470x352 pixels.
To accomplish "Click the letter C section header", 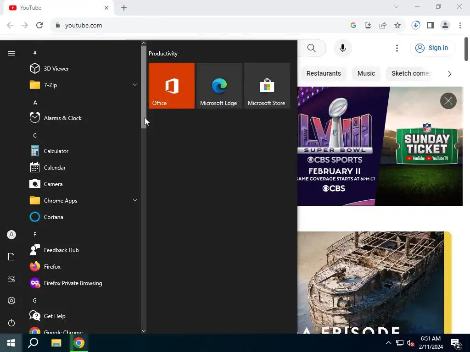I will coord(35,136).
